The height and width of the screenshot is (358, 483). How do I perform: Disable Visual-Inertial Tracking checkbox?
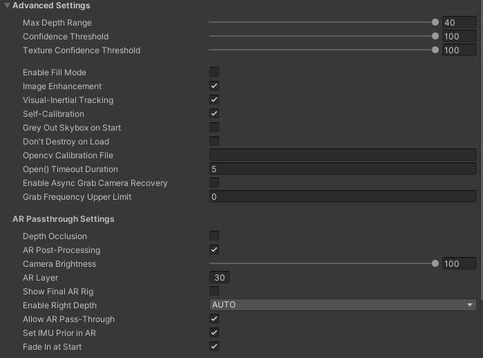(x=214, y=100)
